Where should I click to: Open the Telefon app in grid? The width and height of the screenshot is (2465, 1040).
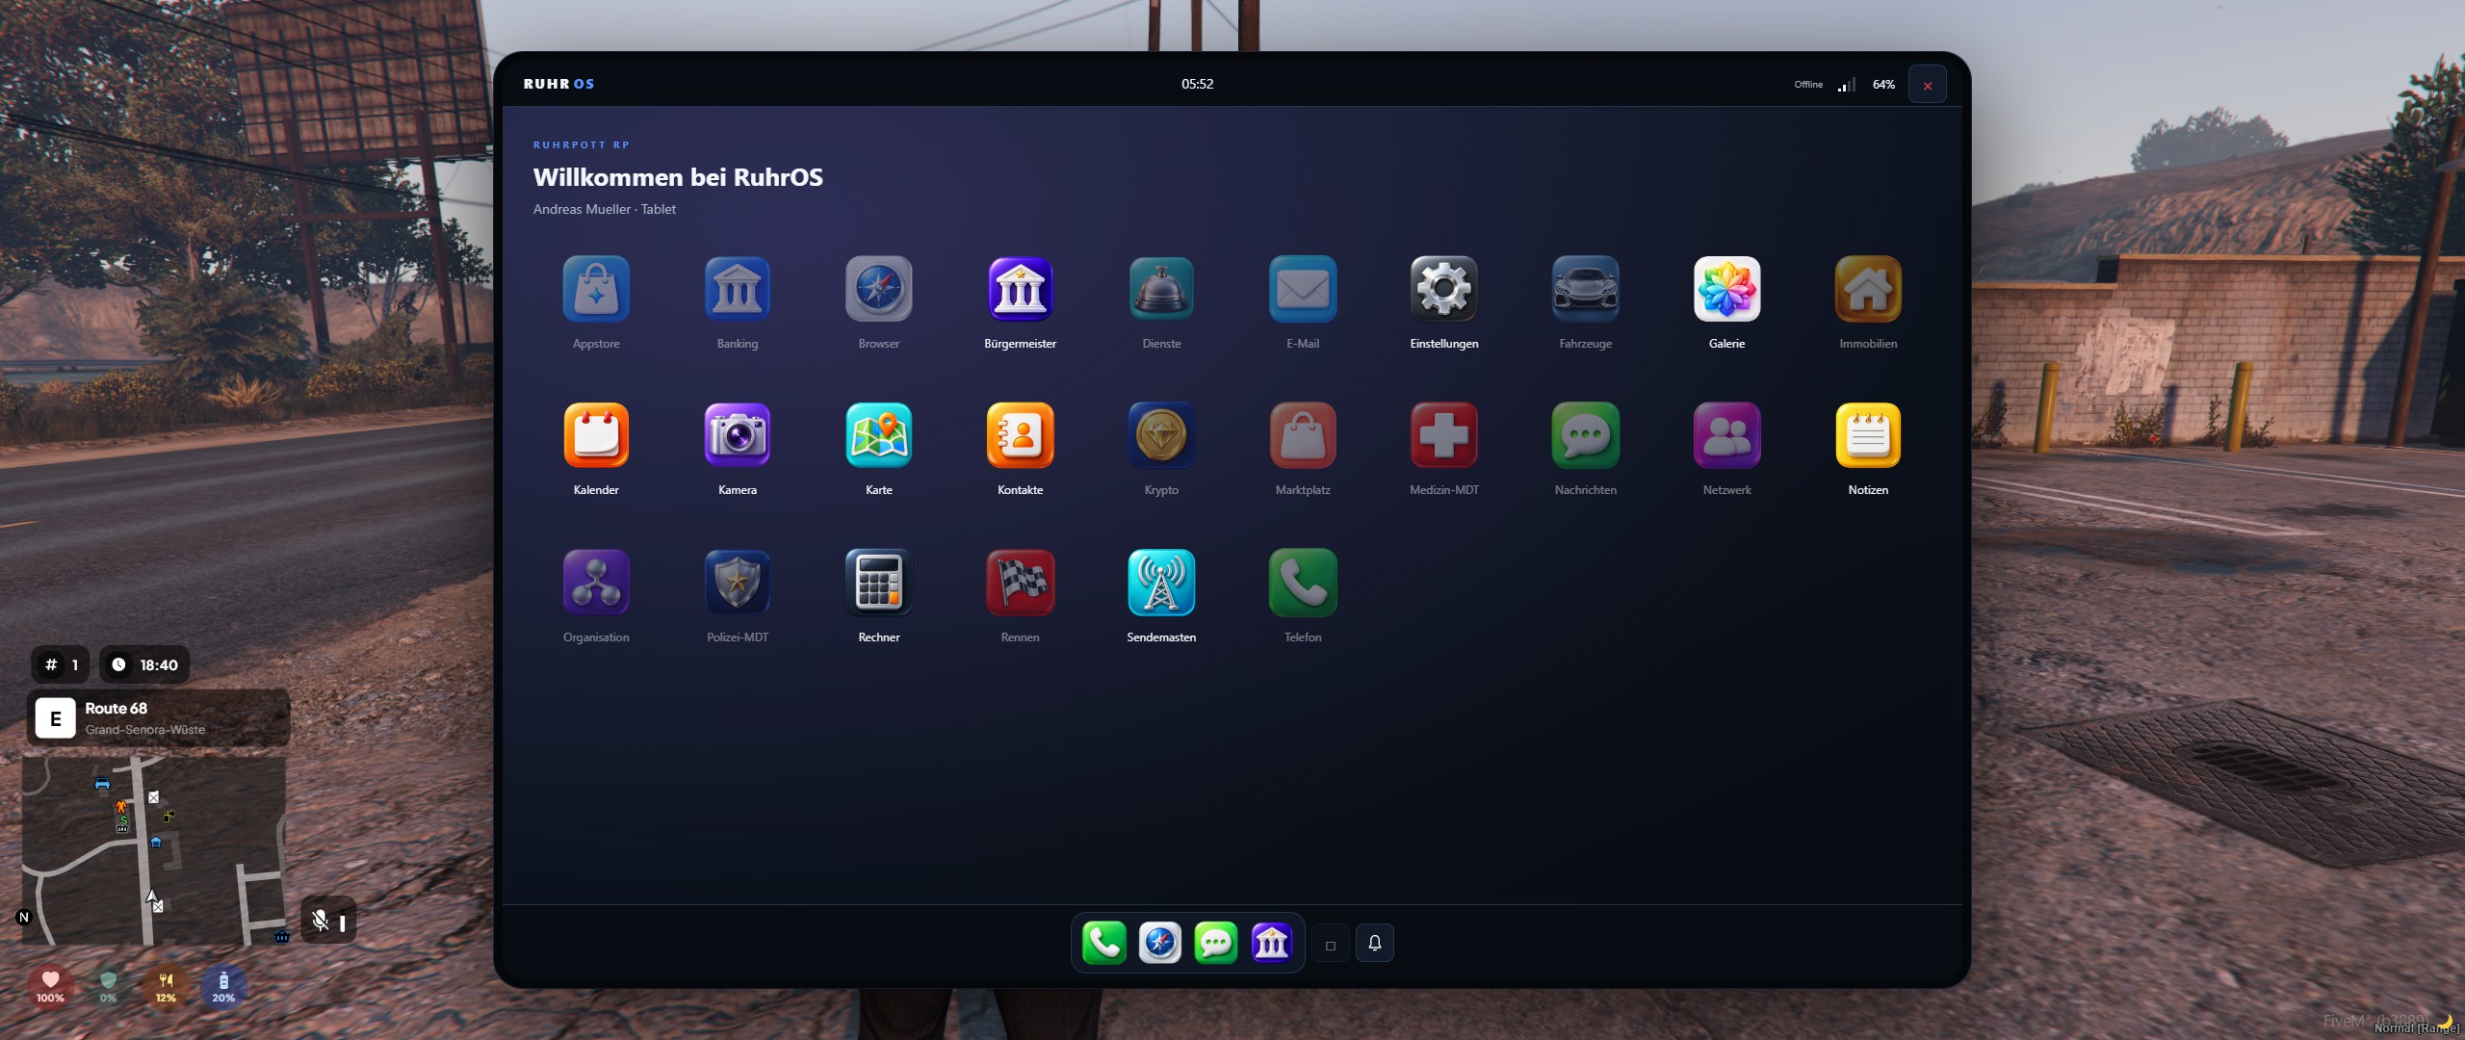(x=1303, y=583)
